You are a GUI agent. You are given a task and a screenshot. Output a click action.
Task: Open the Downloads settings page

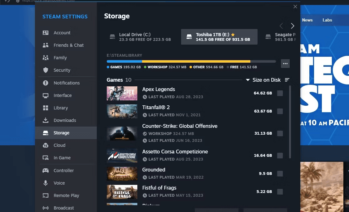tap(66, 120)
